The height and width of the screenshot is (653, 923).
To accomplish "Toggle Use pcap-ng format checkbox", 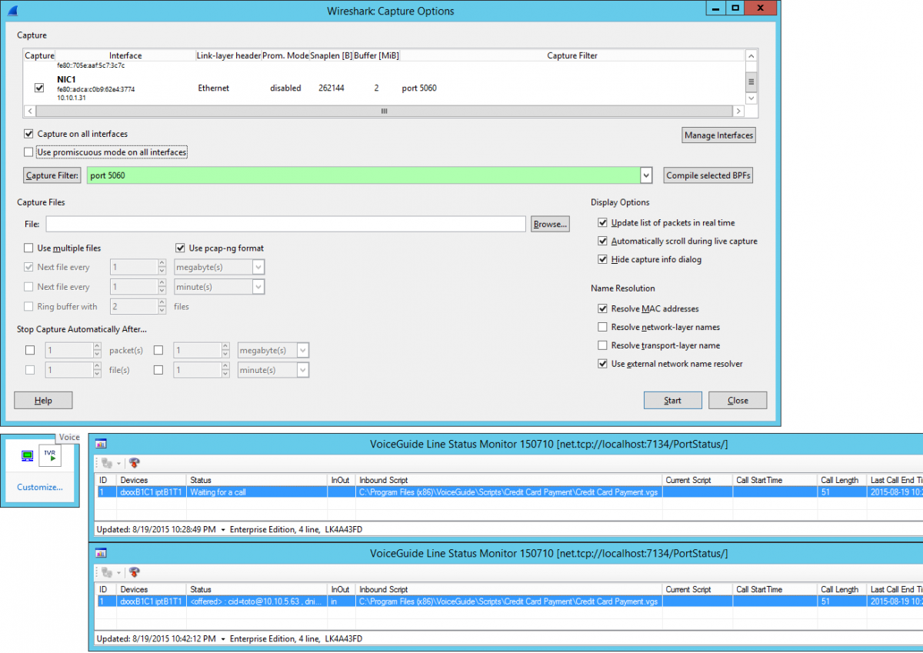I will (180, 248).
